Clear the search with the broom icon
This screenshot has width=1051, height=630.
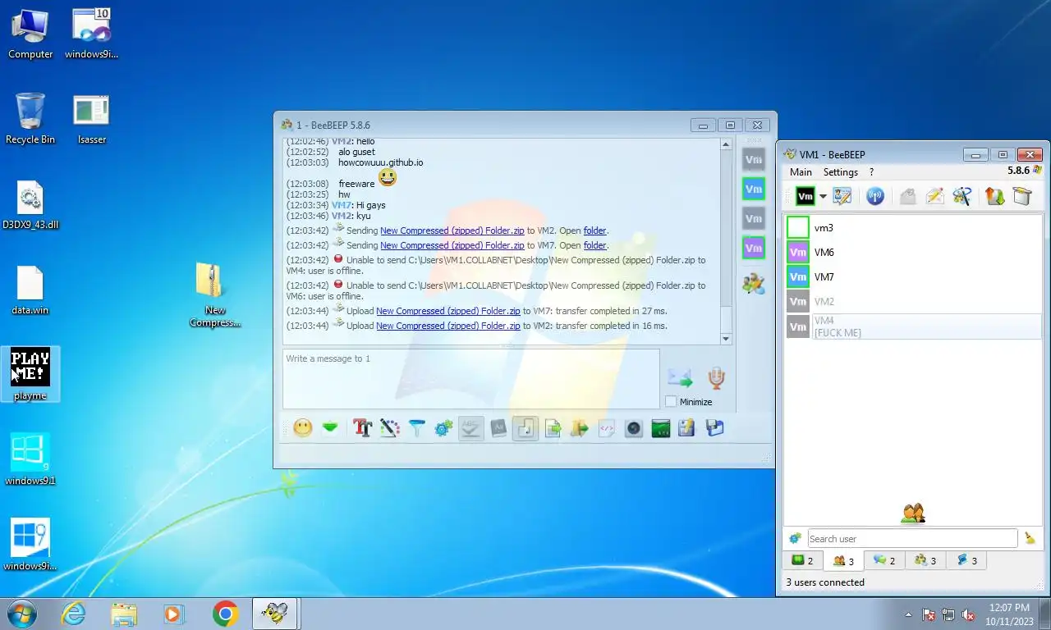tap(1030, 538)
